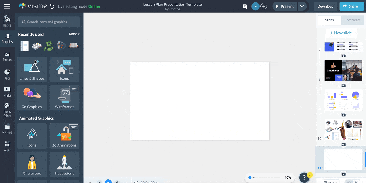The height and width of the screenshot is (183, 366).
Task: Click the Share button
Action: 350,6
